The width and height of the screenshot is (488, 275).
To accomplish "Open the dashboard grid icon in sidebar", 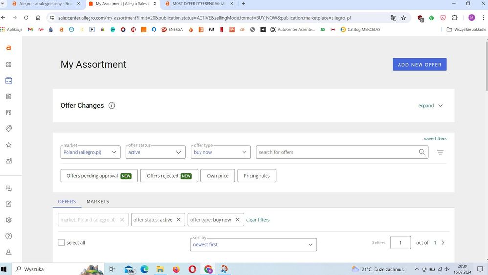I will (9, 65).
